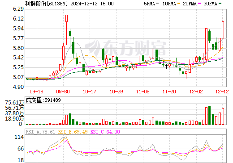Click the tallest green volume bar in December
This screenshot has height=163, width=233.
tap(210, 115)
